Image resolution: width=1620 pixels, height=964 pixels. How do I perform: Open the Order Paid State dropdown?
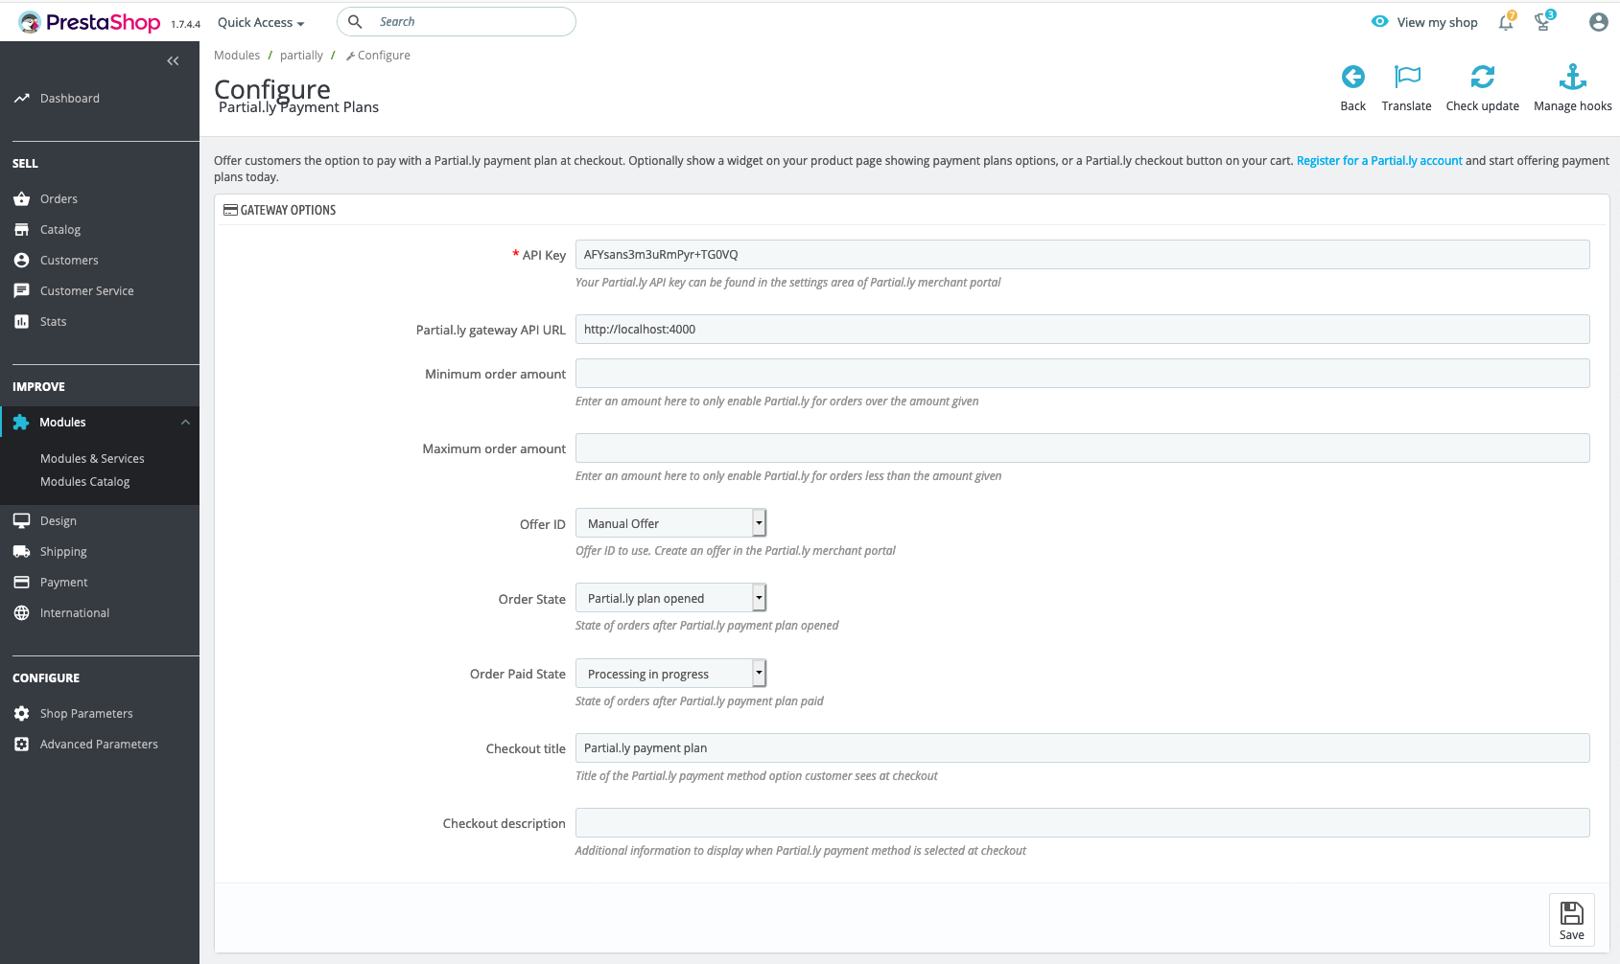(x=670, y=674)
